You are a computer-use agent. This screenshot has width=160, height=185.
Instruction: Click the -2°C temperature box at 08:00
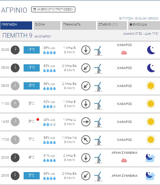[31, 86]
